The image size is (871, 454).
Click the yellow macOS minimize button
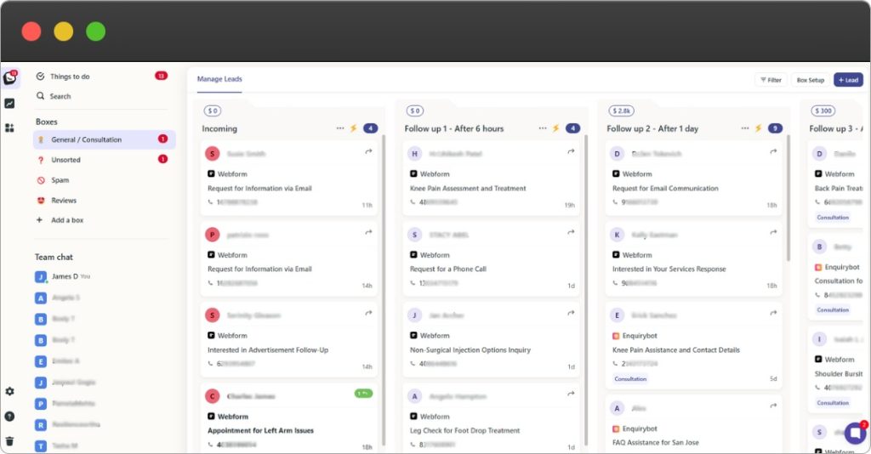[63, 31]
